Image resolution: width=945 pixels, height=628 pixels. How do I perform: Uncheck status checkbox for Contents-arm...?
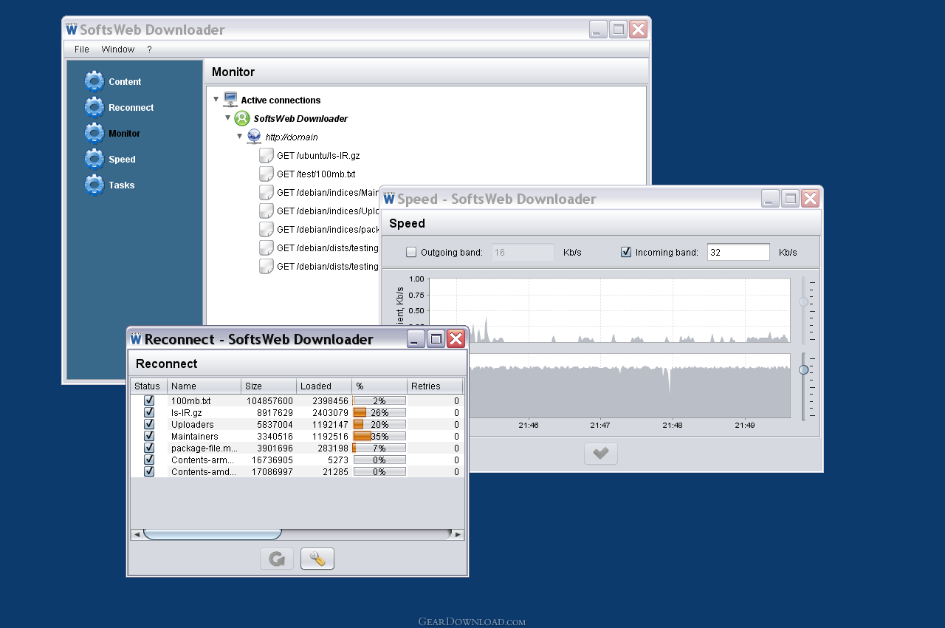tap(149, 460)
